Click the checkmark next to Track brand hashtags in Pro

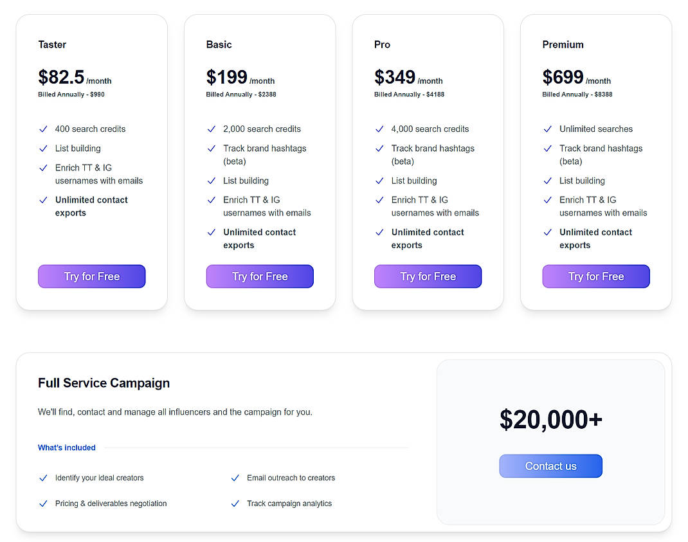pos(379,149)
